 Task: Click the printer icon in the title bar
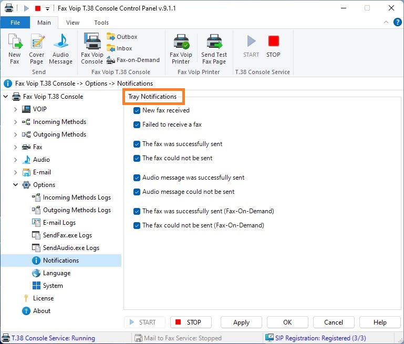pos(9,8)
